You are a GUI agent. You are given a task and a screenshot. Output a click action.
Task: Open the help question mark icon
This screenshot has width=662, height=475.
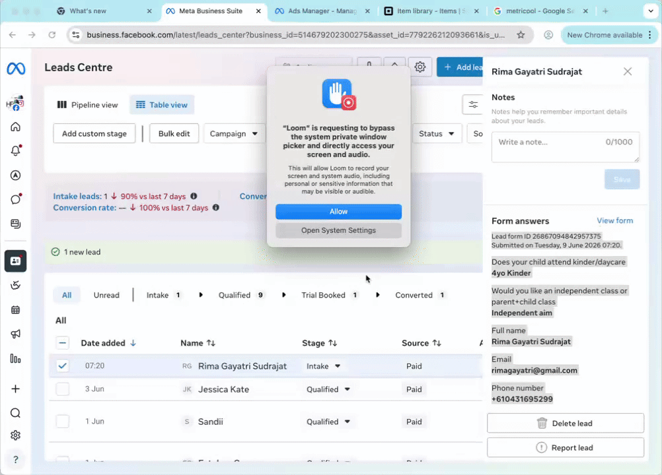[x=16, y=459]
